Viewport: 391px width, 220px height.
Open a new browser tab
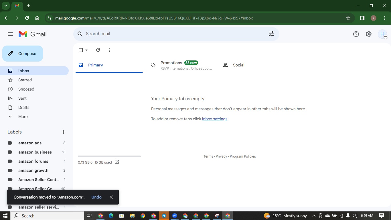[29, 6]
